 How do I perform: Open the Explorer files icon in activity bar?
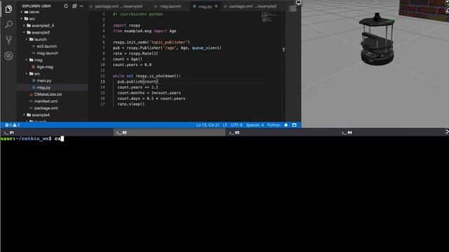point(8,9)
